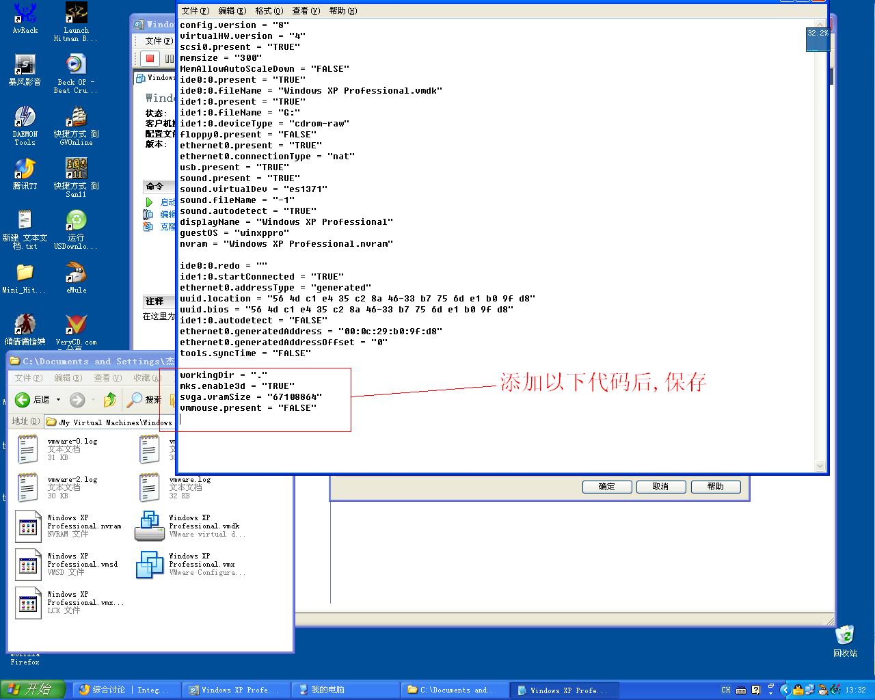Viewport: 875px width, 700px height.
Task: Click the red stop button in VMware toolbar
Action: tap(150, 59)
